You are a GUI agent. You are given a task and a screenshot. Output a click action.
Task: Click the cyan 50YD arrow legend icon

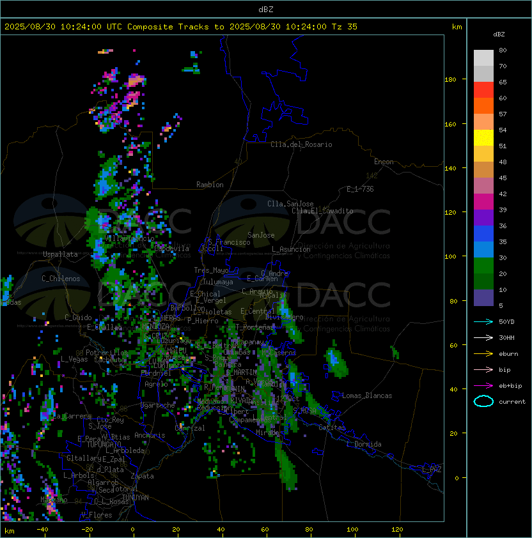click(483, 321)
